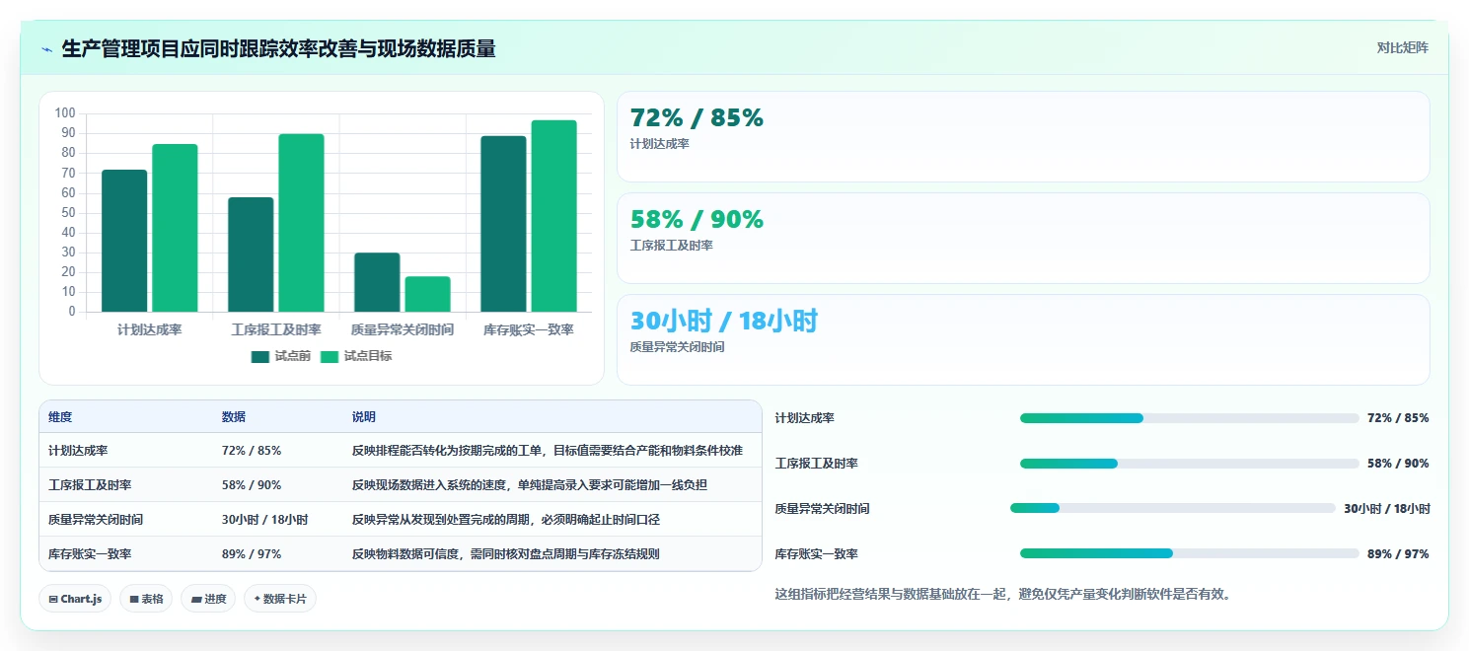This screenshot has width=1469, height=651.
Task: Click the 试点目标 bar for 计划达成率
Action: tap(175, 228)
